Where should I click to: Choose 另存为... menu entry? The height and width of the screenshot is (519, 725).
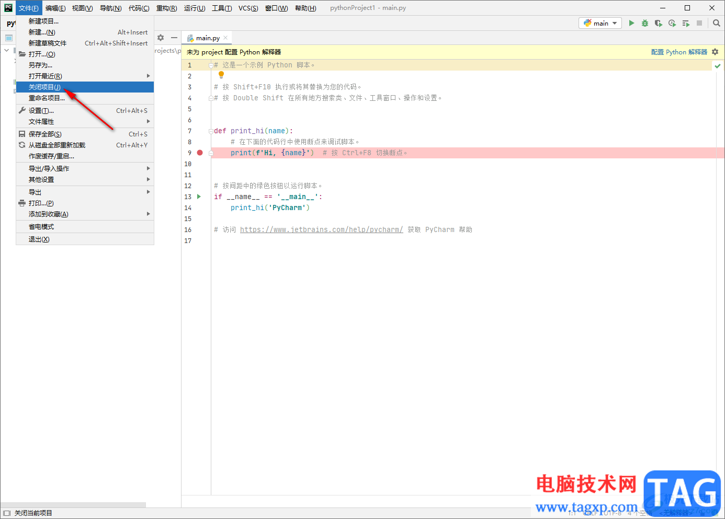click(x=85, y=65)
